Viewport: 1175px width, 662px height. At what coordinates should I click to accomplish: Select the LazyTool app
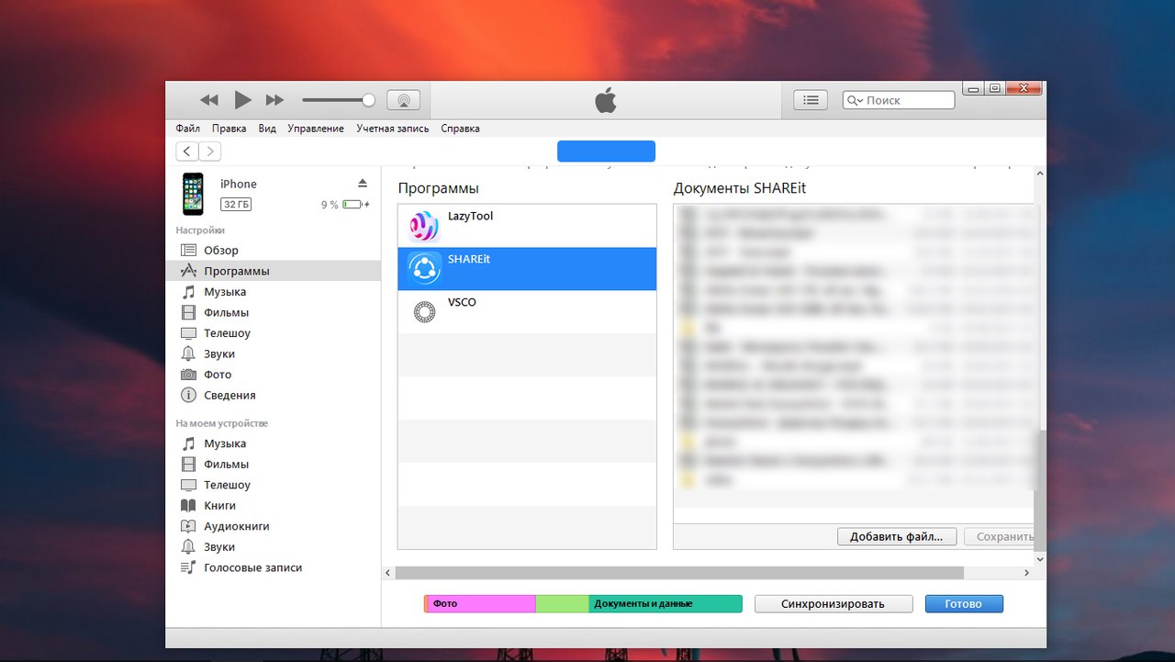[527, 226]
